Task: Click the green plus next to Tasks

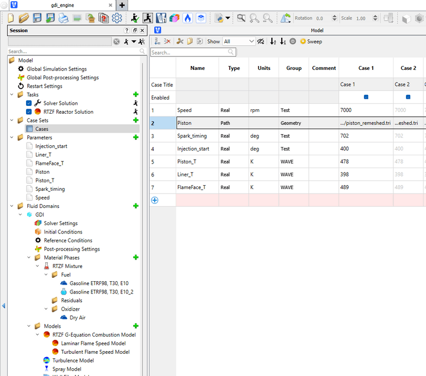Action: pos(135,95)
